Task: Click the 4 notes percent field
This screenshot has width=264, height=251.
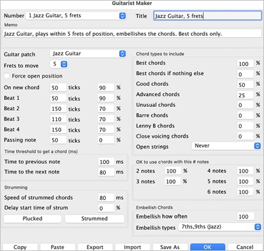Action: [x=245, y=171]
